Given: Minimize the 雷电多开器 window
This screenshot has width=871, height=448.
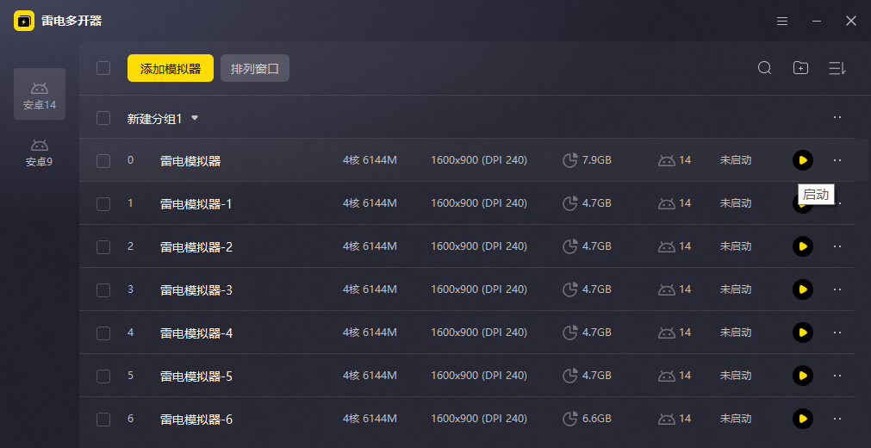Looking at the screenshot, I should point(817,22).
